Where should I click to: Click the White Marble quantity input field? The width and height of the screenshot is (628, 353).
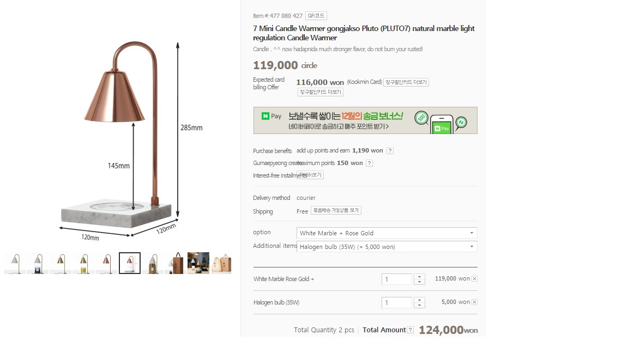click(x=397, y=279)
